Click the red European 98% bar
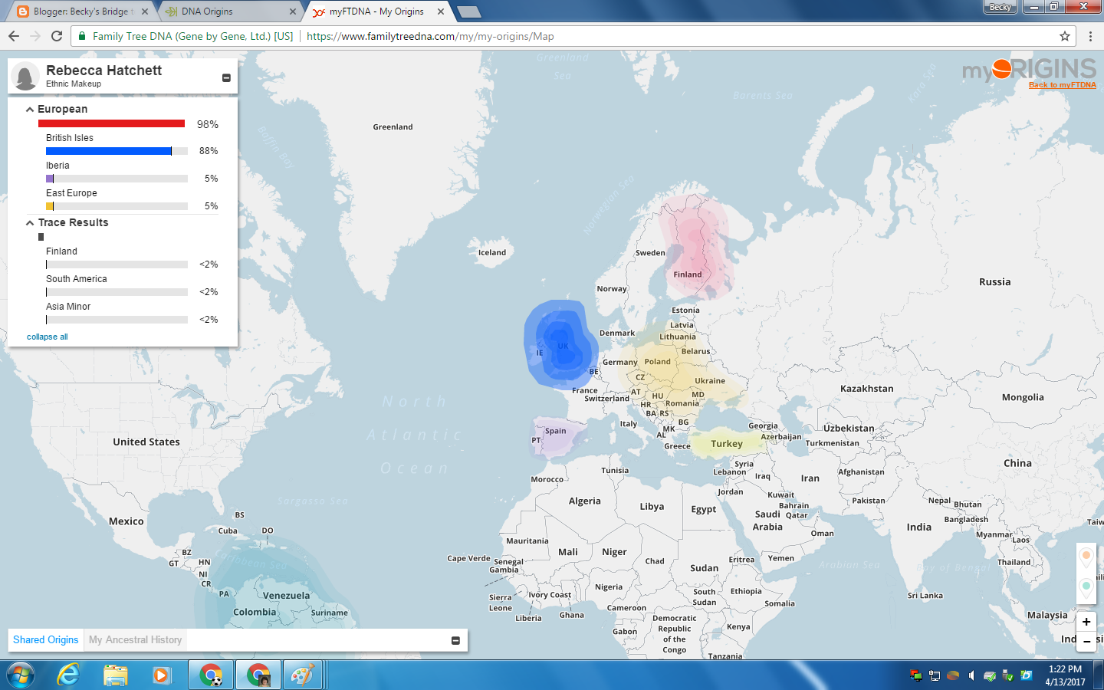Viewport: 1104px width, 690px height. coord(112,123)
